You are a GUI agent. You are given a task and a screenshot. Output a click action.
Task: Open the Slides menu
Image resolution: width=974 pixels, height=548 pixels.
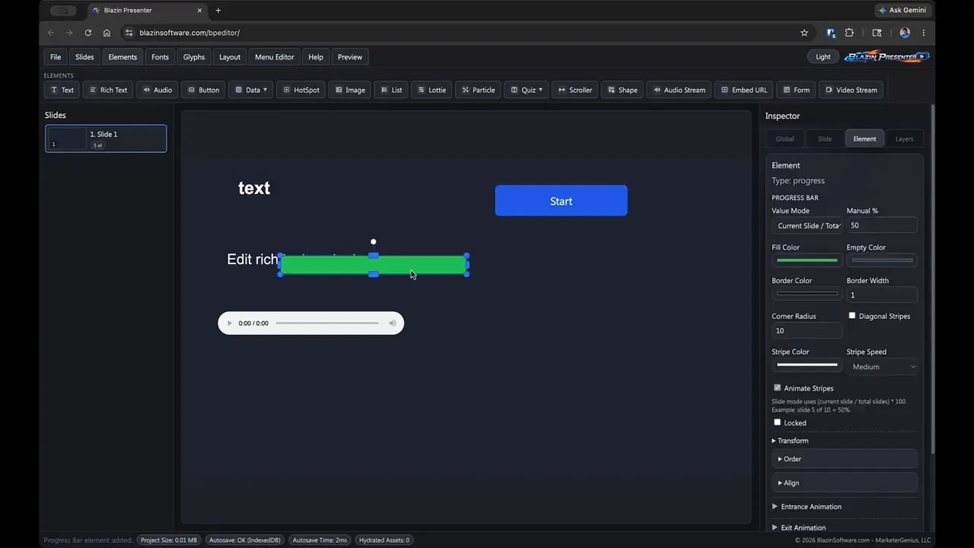(84, 57)
